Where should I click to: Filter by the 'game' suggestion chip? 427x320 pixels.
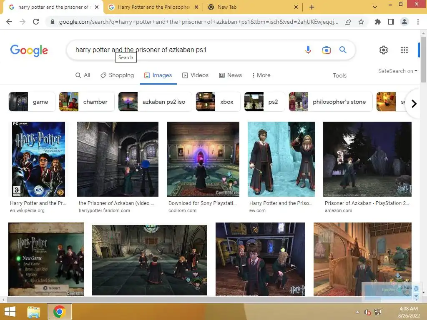pyautogui.click(x=32, y=102)
